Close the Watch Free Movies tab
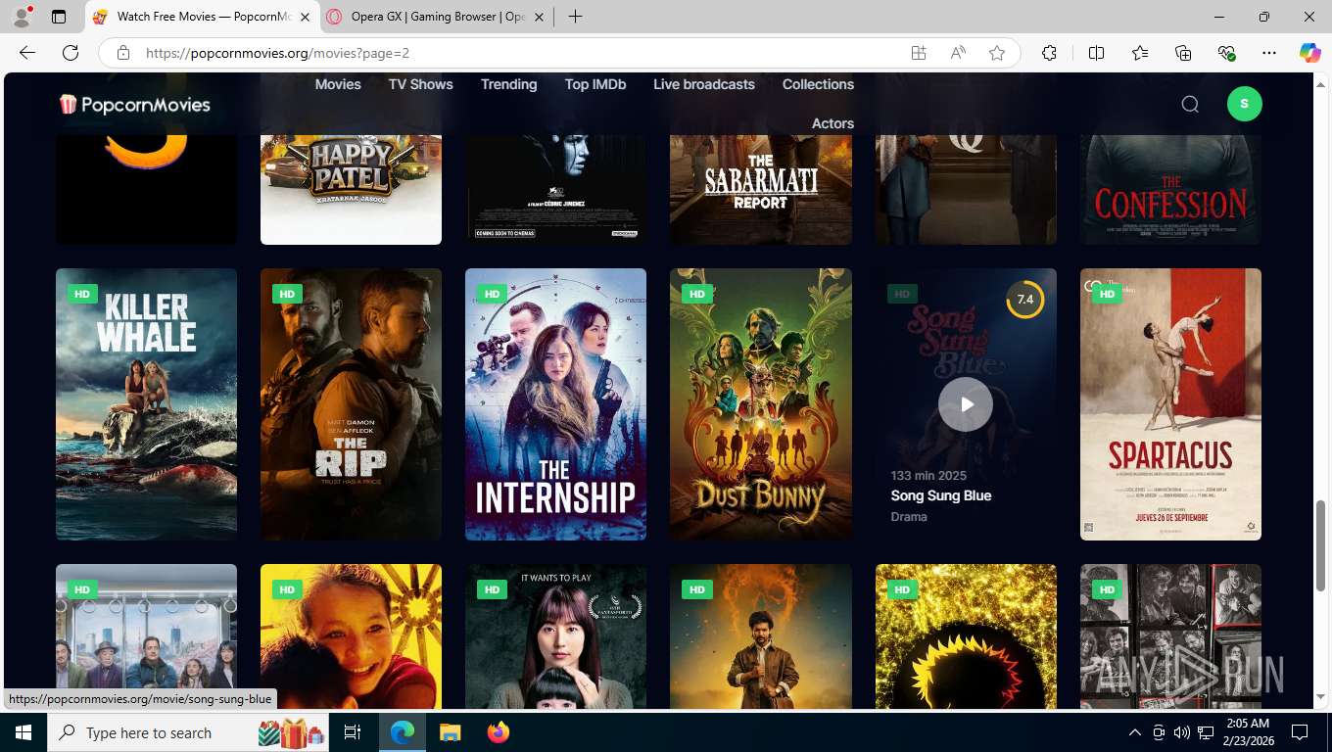 pyautogui.click(x=305, y=17)
